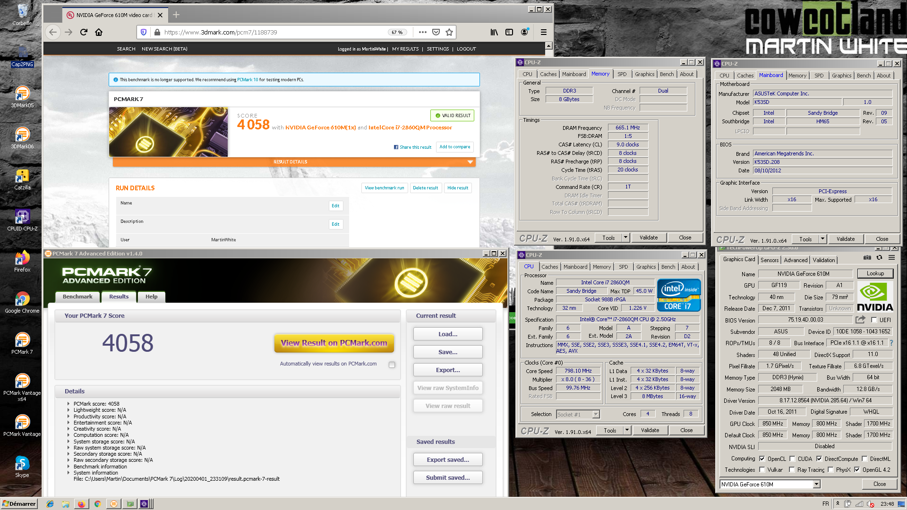
Task: Bookmark this page with the star icon
Action: pos(449,32)
